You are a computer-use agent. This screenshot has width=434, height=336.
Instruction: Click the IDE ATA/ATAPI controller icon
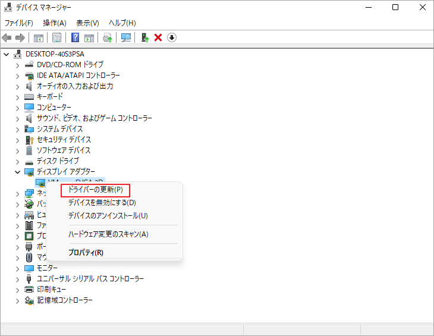[x=29, y=76]
